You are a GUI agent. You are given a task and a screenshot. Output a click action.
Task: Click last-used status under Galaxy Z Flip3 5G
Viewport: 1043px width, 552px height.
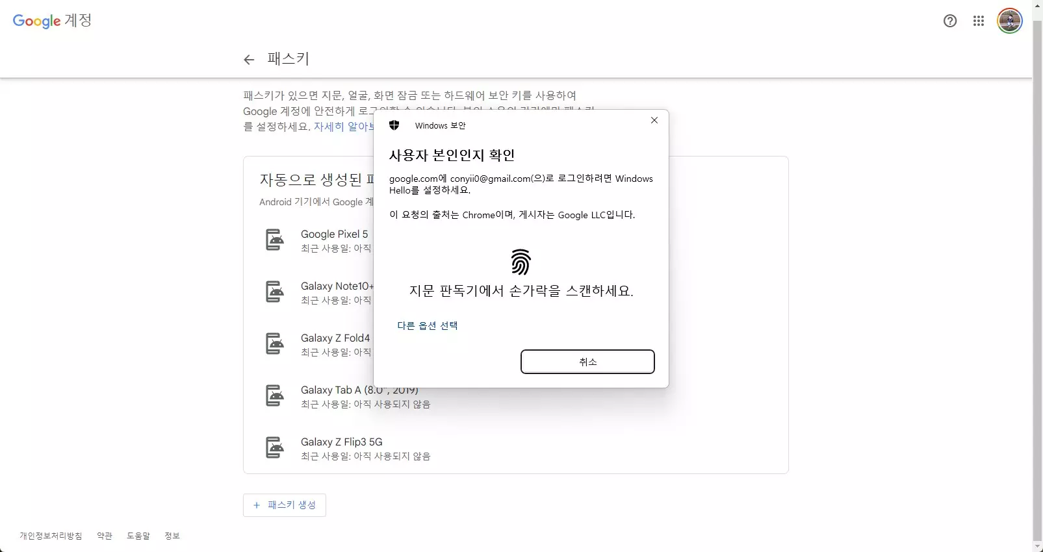[366, 456]
